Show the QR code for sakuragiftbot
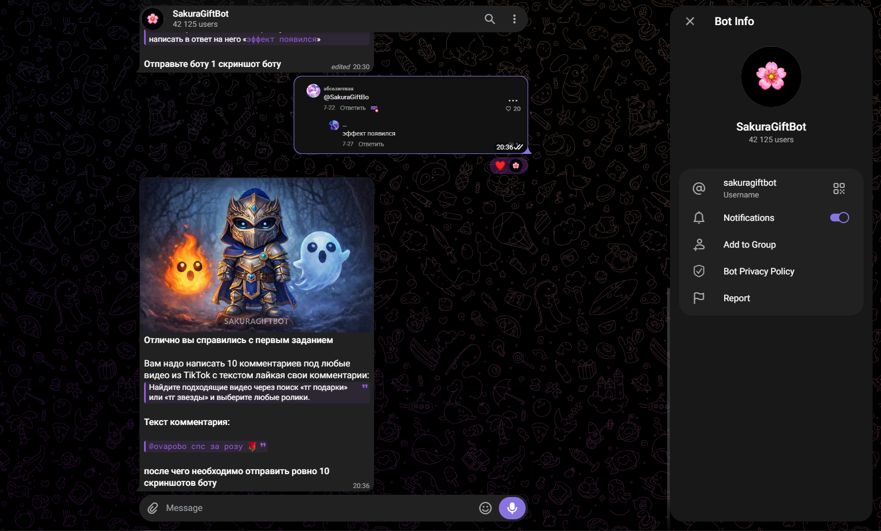 click(839, 189)
